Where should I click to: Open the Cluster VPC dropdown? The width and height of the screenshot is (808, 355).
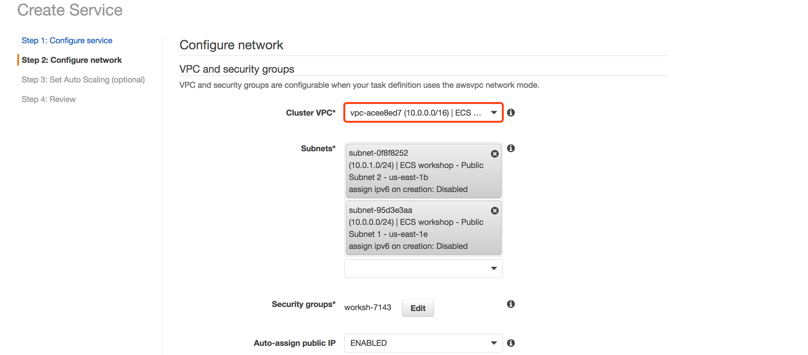coord(423,113)
